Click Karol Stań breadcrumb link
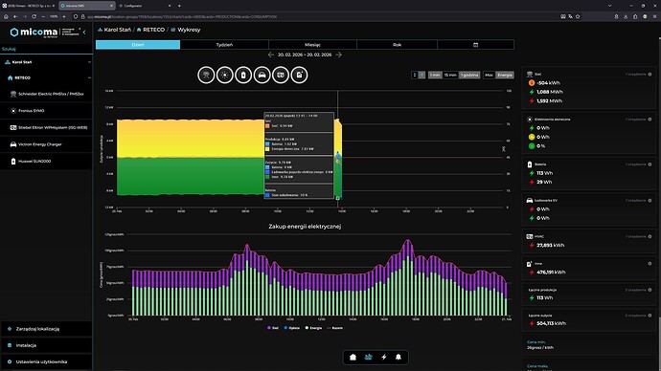661x371 pixels. coord(115,30)
